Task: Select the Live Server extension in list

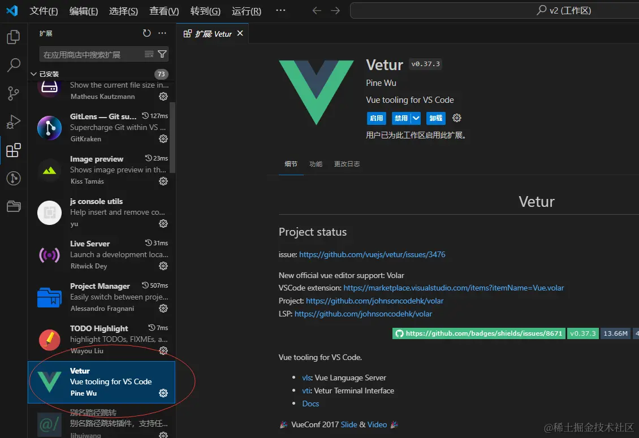Action: 101,255
